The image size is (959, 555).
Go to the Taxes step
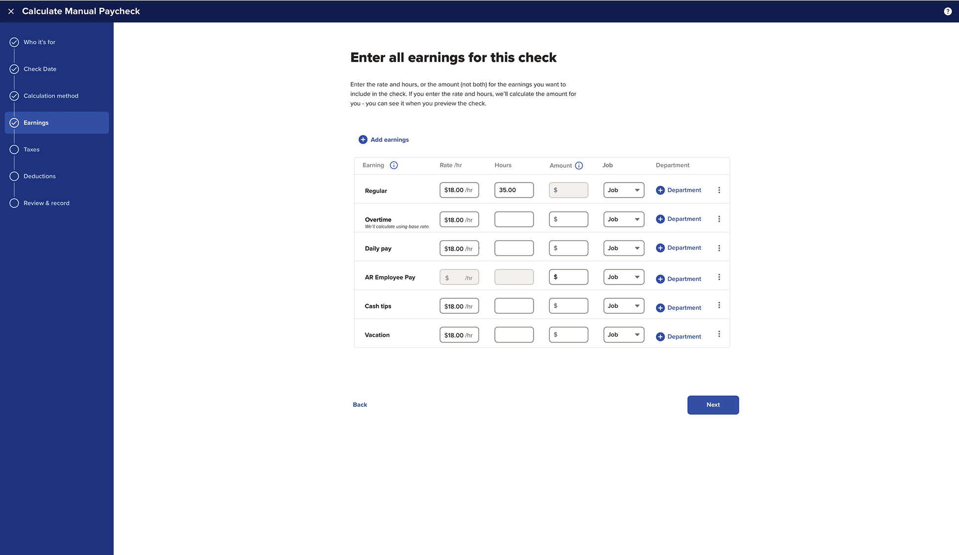coord(32,150)
